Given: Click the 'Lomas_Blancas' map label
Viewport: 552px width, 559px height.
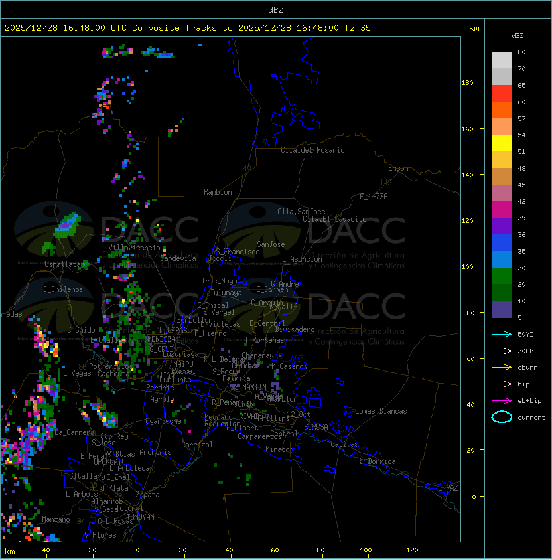Looking at the screenshot, I should (x=381, y=411).
